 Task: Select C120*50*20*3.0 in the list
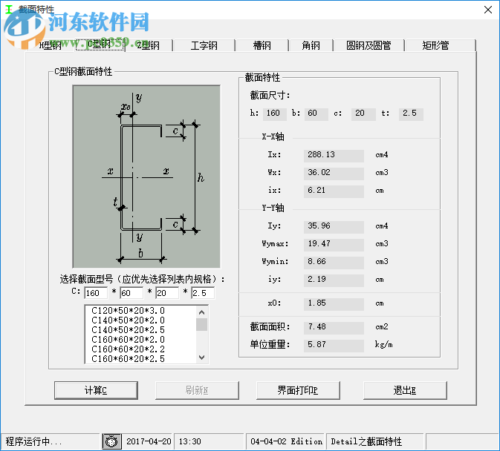coord(128,311)
